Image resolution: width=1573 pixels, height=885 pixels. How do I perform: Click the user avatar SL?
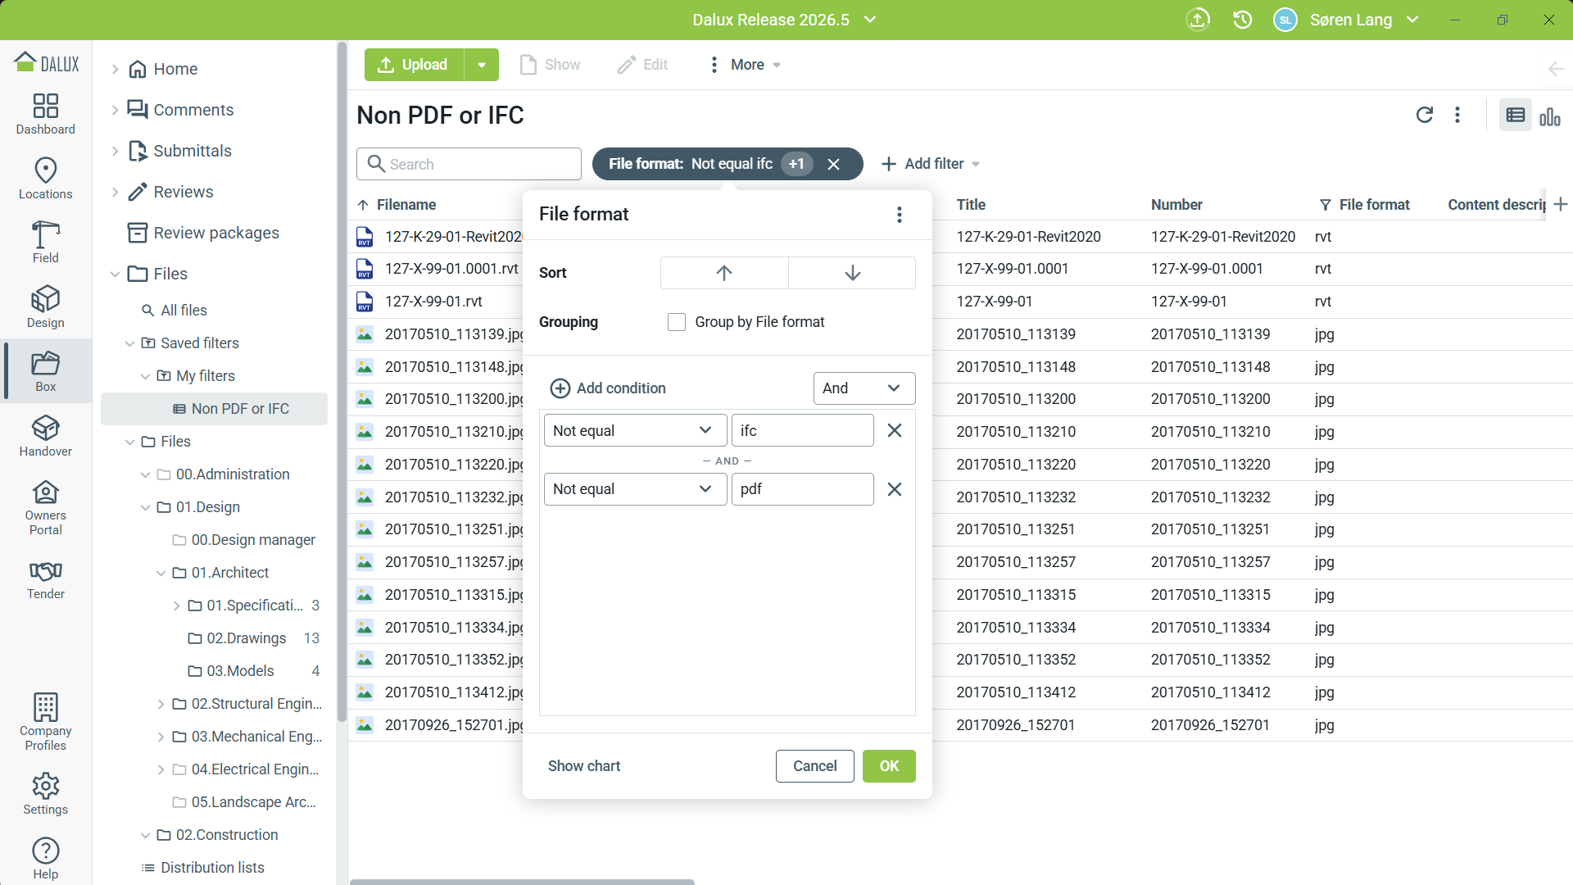(x=1285, y=20)
